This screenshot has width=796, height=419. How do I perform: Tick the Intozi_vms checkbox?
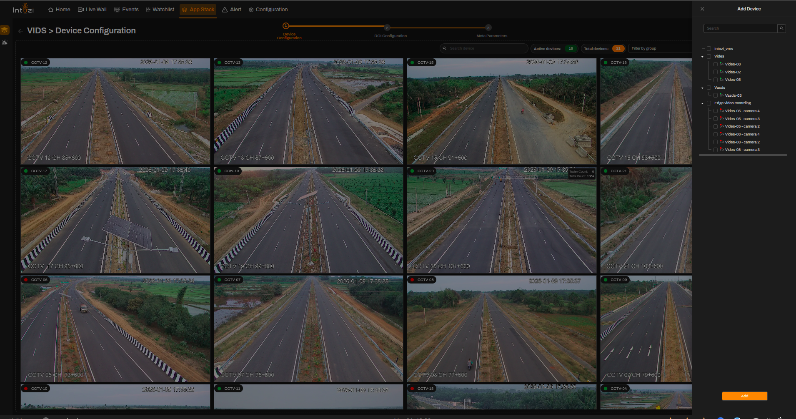709,49
